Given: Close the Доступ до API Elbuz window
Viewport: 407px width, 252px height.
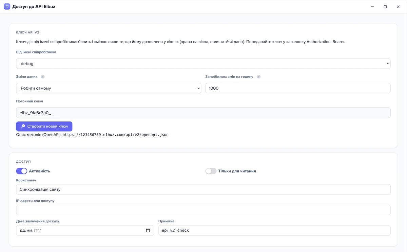Looking at the screenshot, I should (398, 7).
